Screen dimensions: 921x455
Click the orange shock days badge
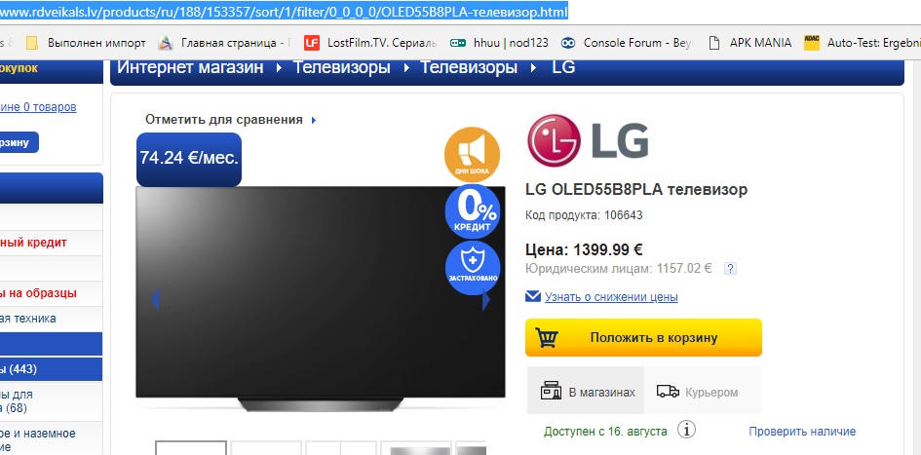tap(472, 153)
